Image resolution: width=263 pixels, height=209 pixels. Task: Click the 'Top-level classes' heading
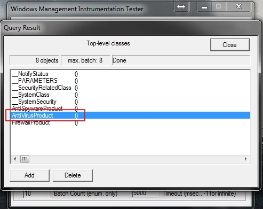click(108, 43)
